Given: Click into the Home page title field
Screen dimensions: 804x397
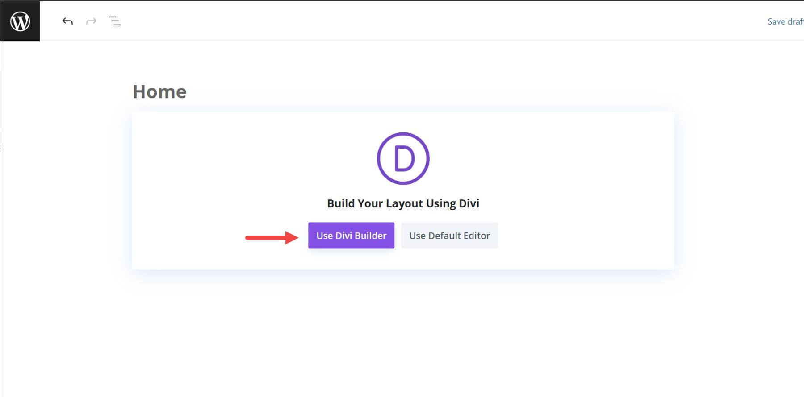Looking at the screenshot, I should (159, 92).
